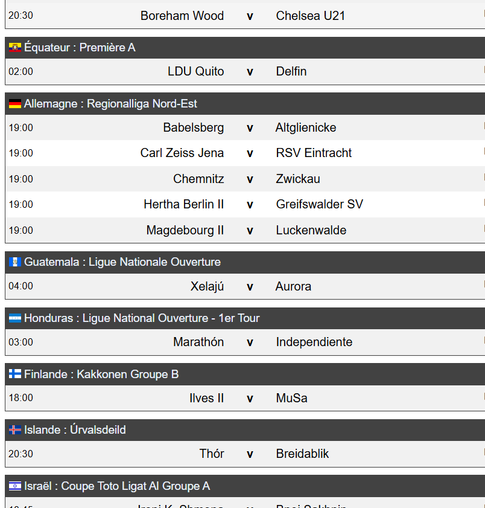Click the Honduras flag icon
This screenshot has height=508, width=485.
click(15, 318)
